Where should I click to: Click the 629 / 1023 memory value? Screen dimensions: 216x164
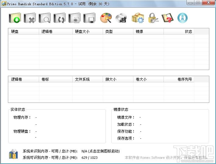click(89, 158)
